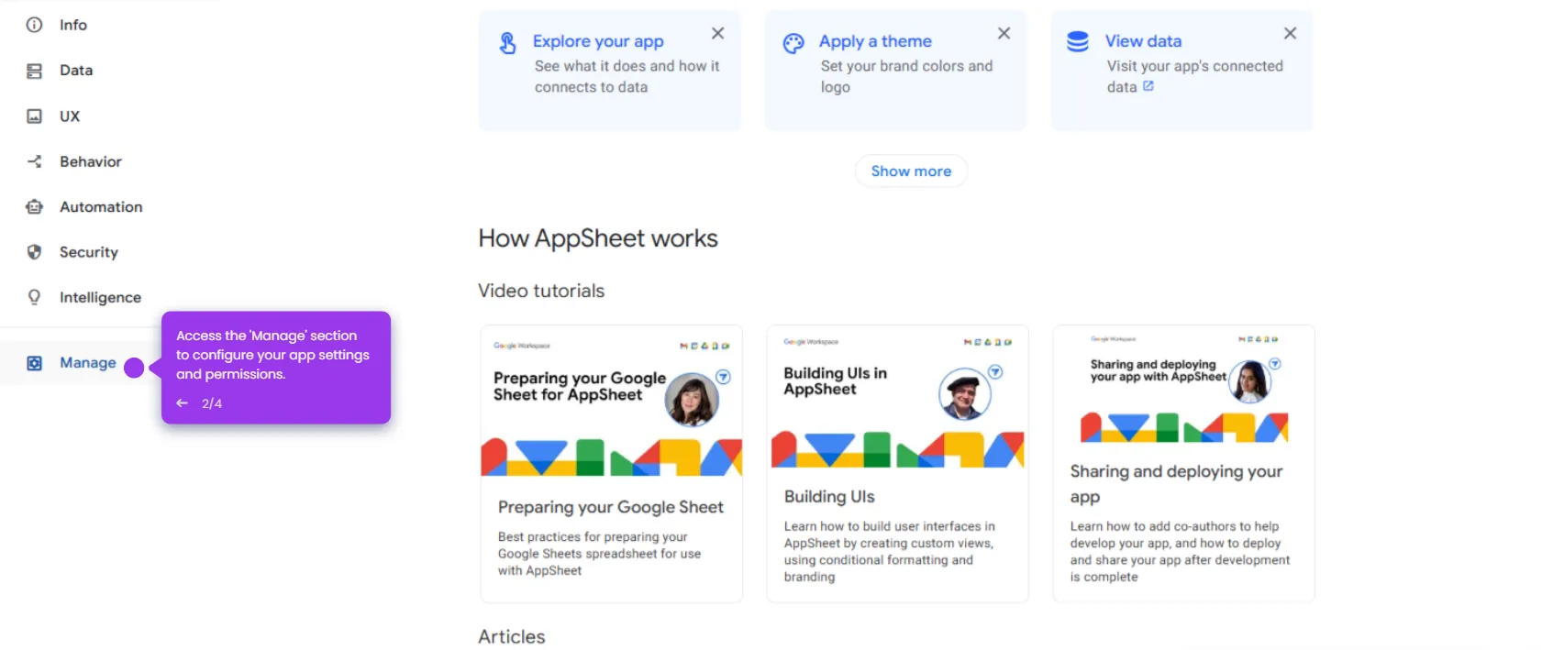Click the Manage gear icon
Viewport: 1553px width, 650px height.
(x=34, y=363)
